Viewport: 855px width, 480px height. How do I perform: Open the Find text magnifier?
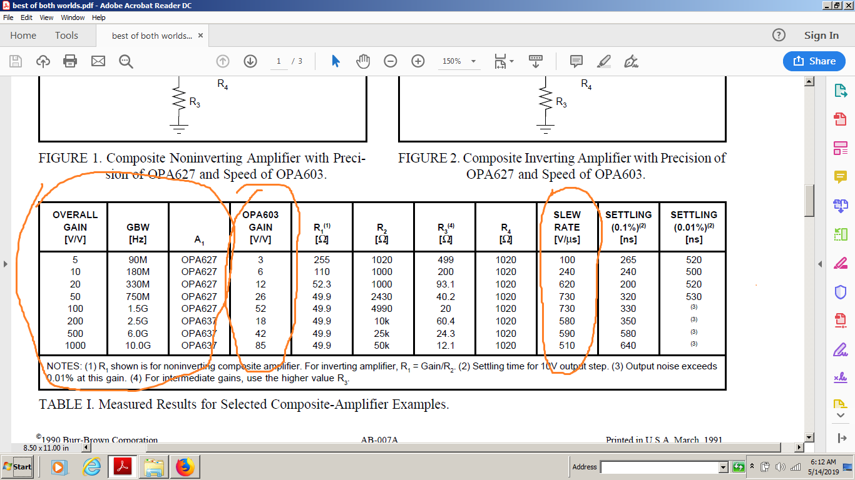126,61
